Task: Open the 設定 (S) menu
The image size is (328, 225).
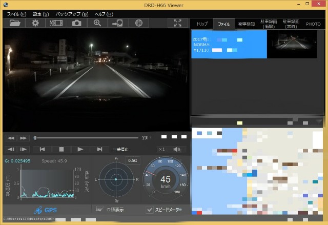Action: [41, 14]
